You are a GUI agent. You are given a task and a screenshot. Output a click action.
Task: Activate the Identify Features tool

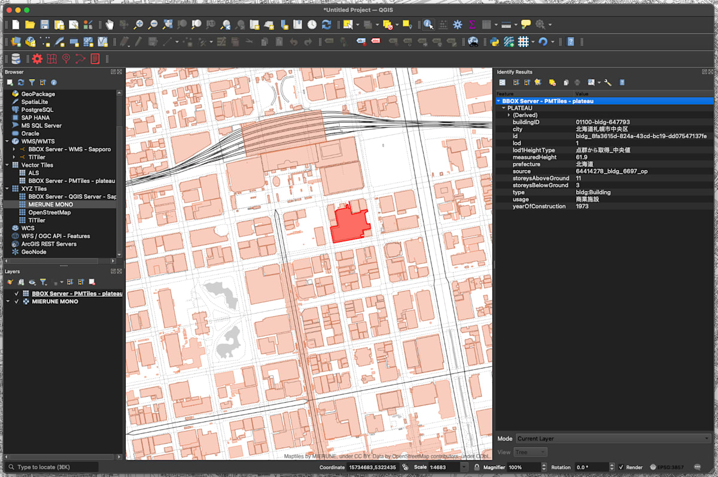[x=428, y=25]
